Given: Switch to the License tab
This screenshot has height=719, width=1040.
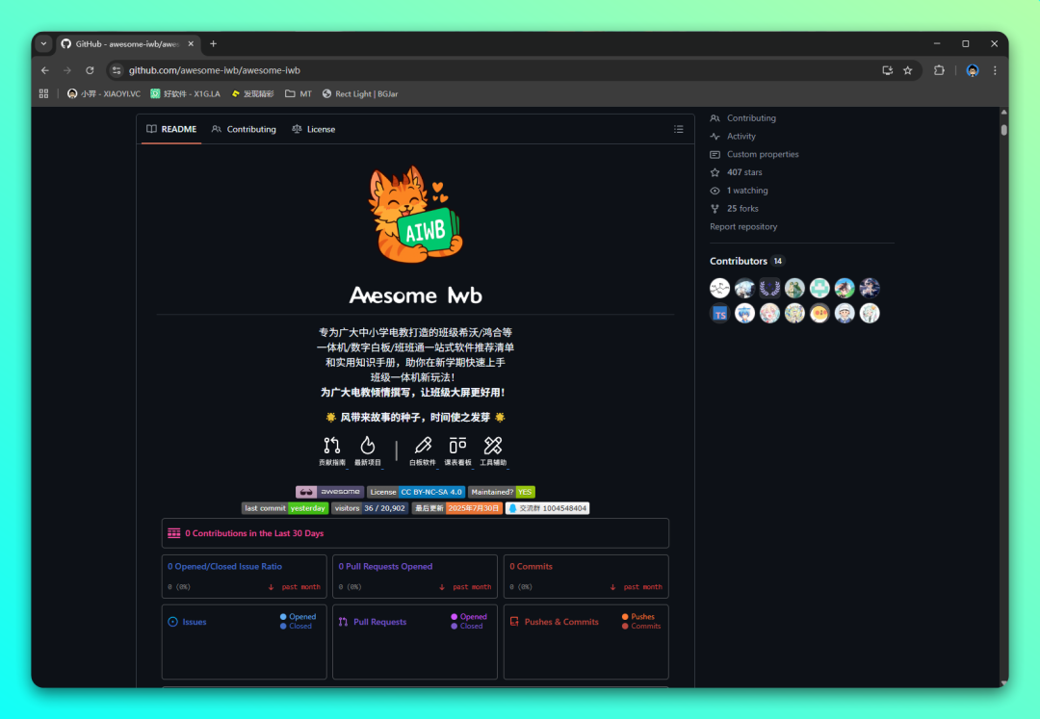Looking at the screenshot, I should (x=314, y=129).
